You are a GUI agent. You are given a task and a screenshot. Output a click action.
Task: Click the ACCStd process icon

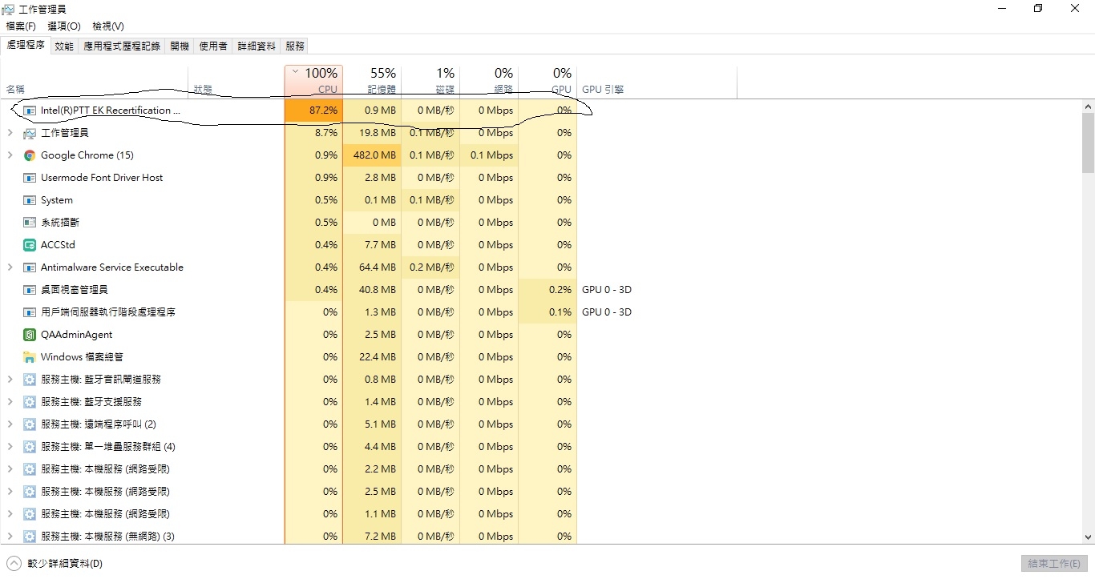pos(30,245)
